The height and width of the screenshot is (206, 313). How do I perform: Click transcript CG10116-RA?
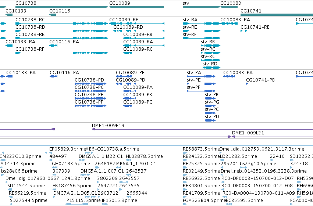click(64, 41)
